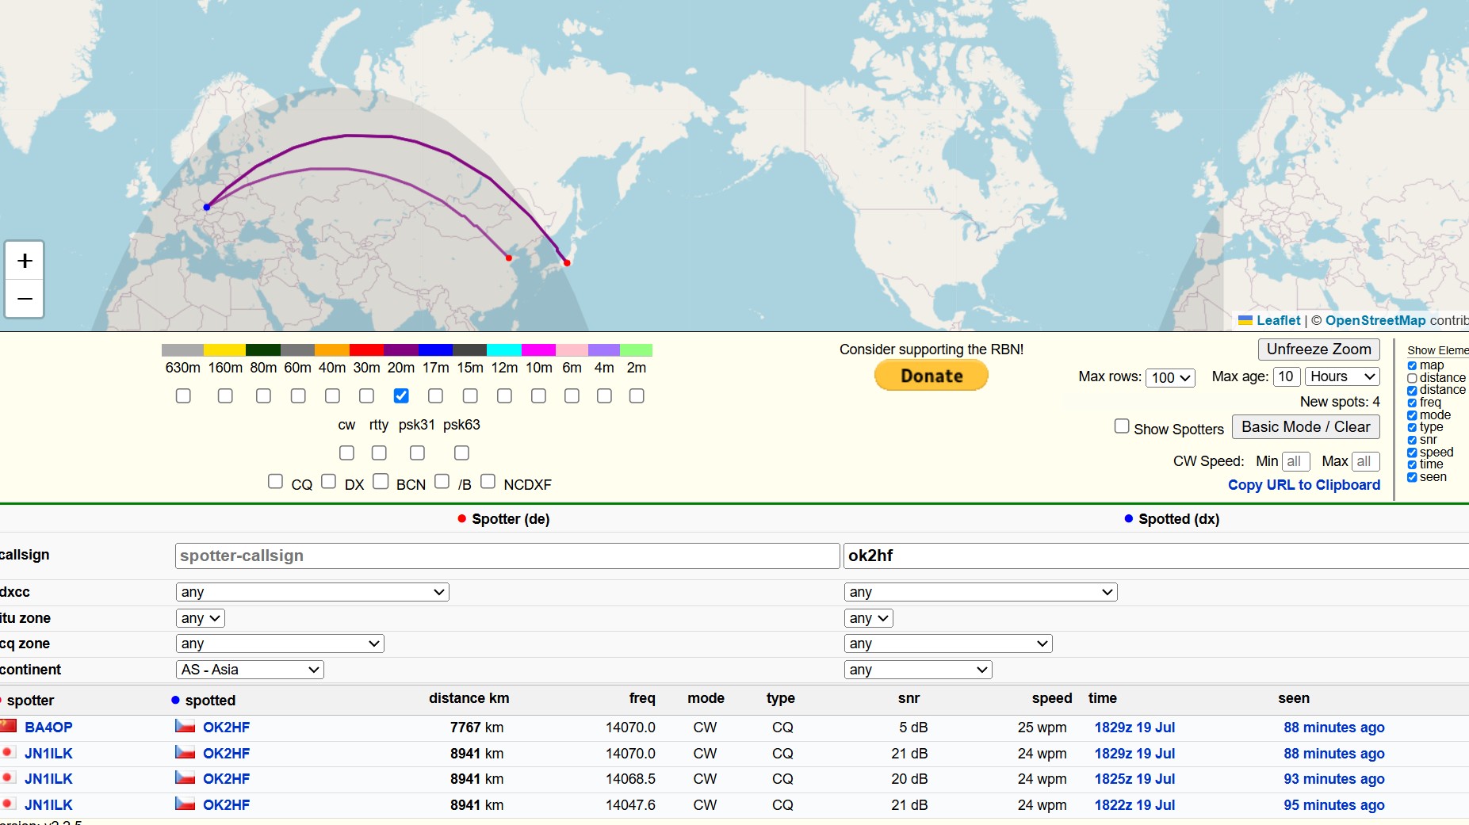Image resolution: width=1469 pixels, height=825 pixels.
Task: Click the yellow Donate PayPal button
Action: pos(931,376)
